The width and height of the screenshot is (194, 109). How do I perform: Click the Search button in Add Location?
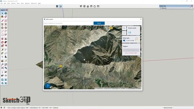click(x=99, y=23)
